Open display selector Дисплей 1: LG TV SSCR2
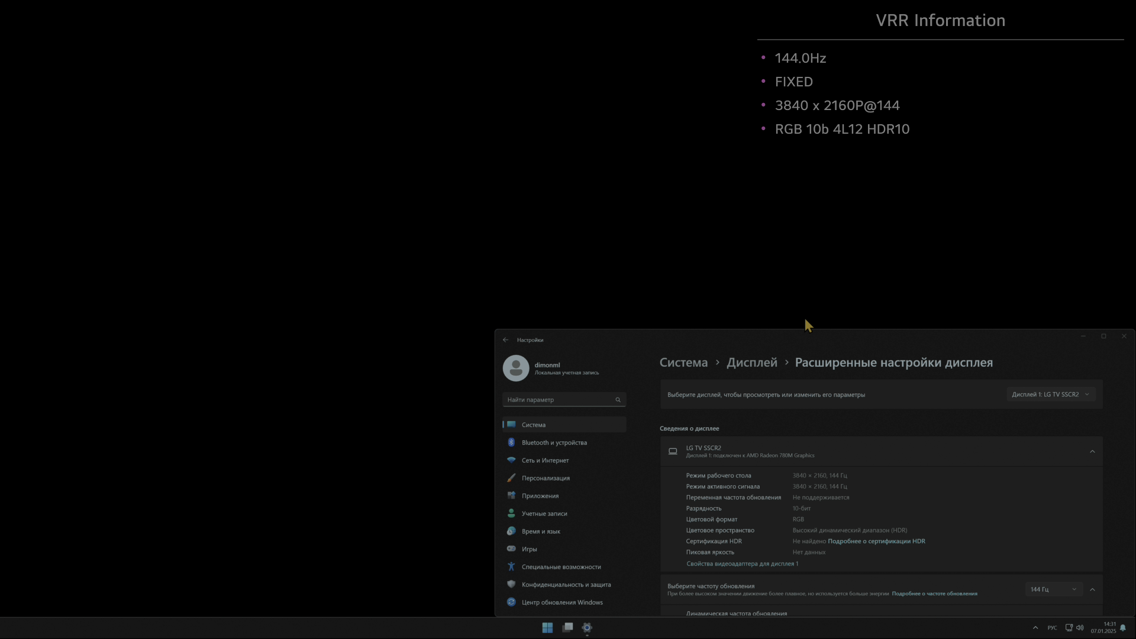 coord(1050,395)
